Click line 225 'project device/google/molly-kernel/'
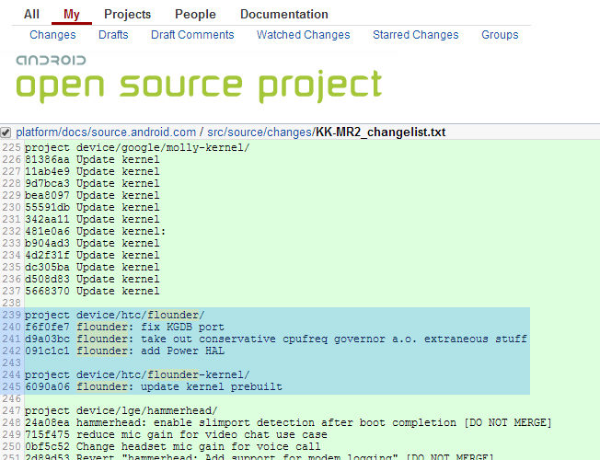 pyautogui.click(x=137, y=148)
